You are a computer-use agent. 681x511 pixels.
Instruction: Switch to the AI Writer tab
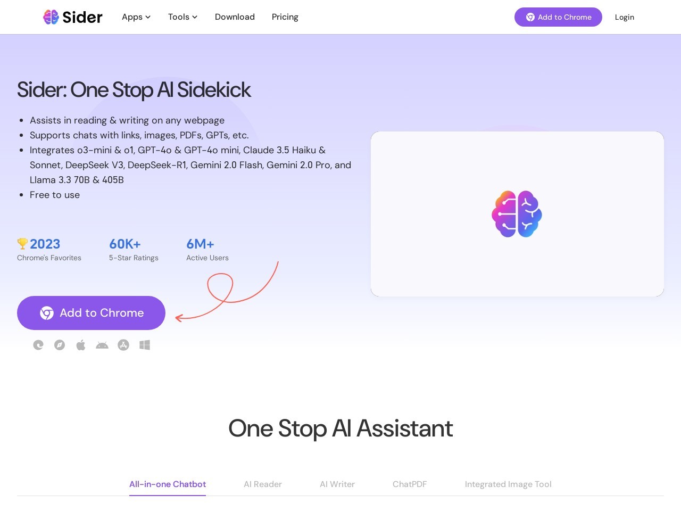(x=337, y=484)
